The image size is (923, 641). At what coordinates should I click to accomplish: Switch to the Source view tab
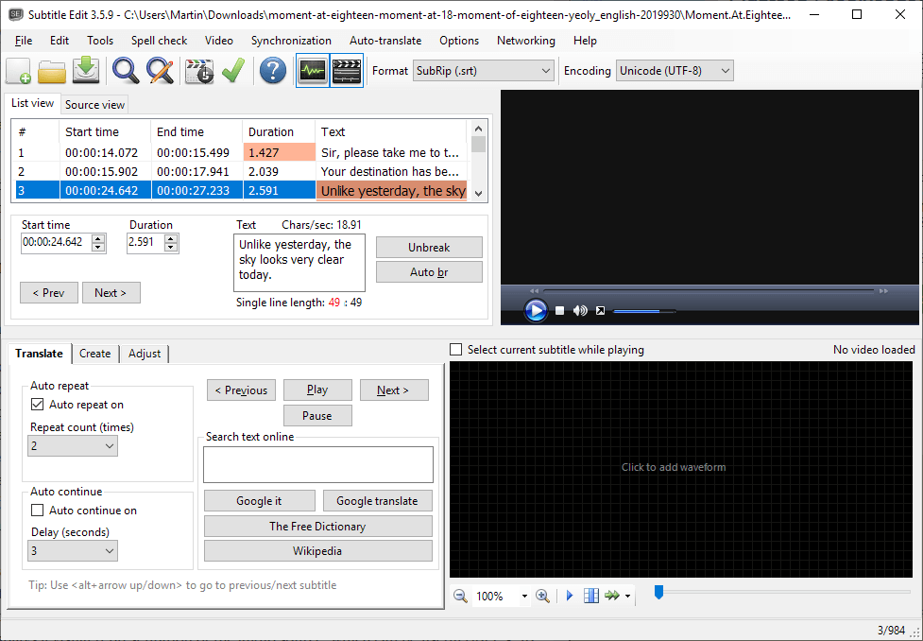click(x=94, y=104)
